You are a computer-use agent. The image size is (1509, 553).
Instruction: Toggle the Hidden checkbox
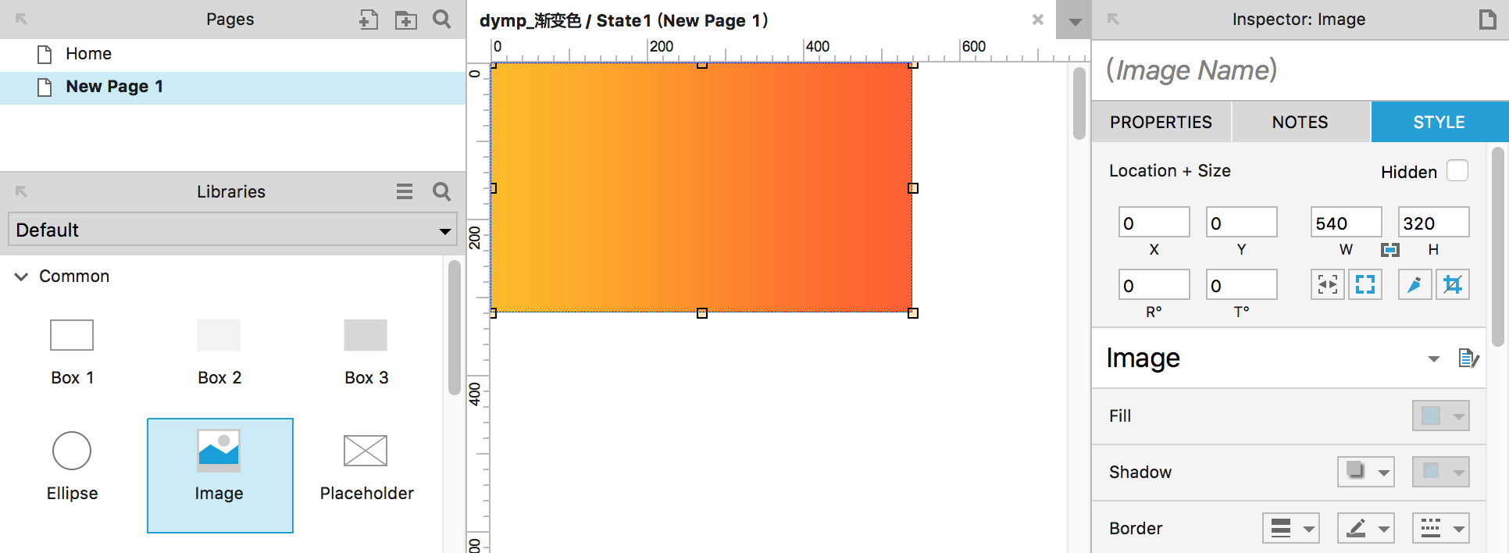click(1457, 171)
